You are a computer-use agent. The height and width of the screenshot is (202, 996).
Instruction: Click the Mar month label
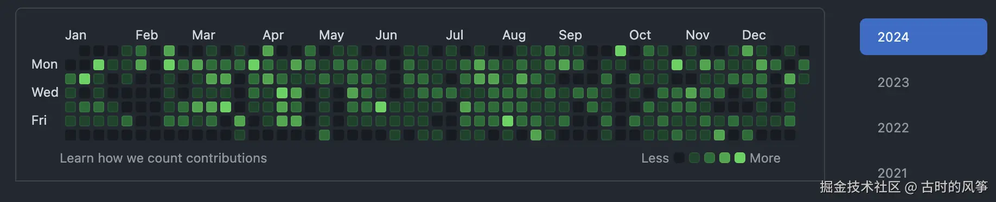(x=203, y=35)
